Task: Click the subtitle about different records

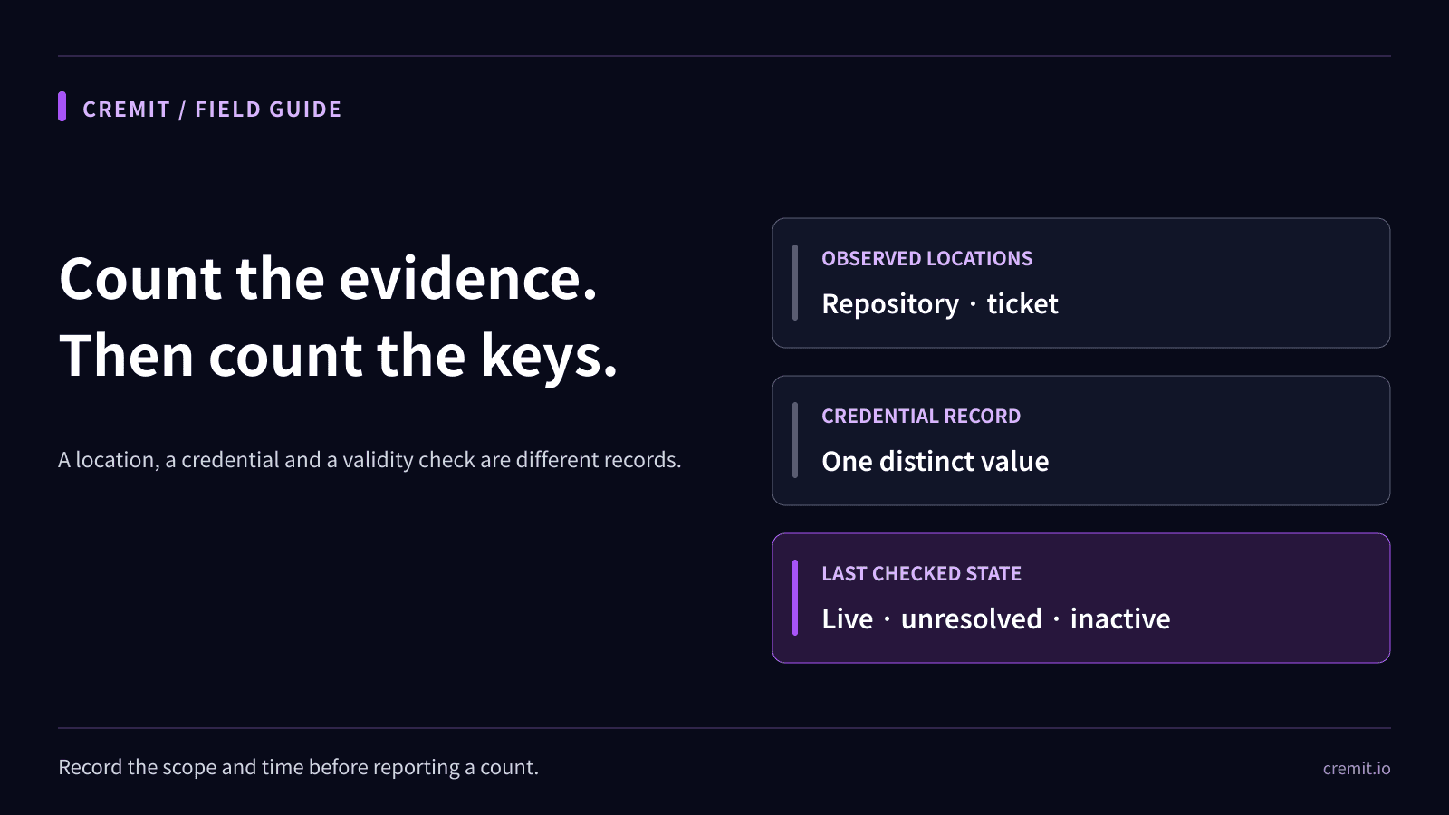Action: point(369,460)
